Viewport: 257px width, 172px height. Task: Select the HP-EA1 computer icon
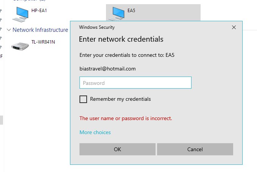pyautogui.click(x=20, y=14)
